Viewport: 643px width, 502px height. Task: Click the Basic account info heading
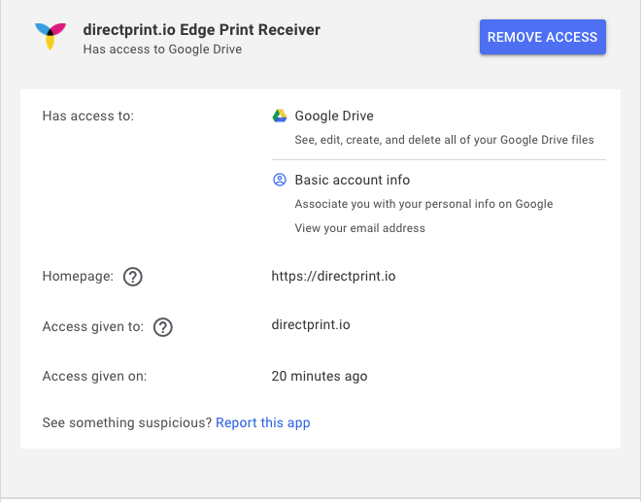(x=353, y=180)
